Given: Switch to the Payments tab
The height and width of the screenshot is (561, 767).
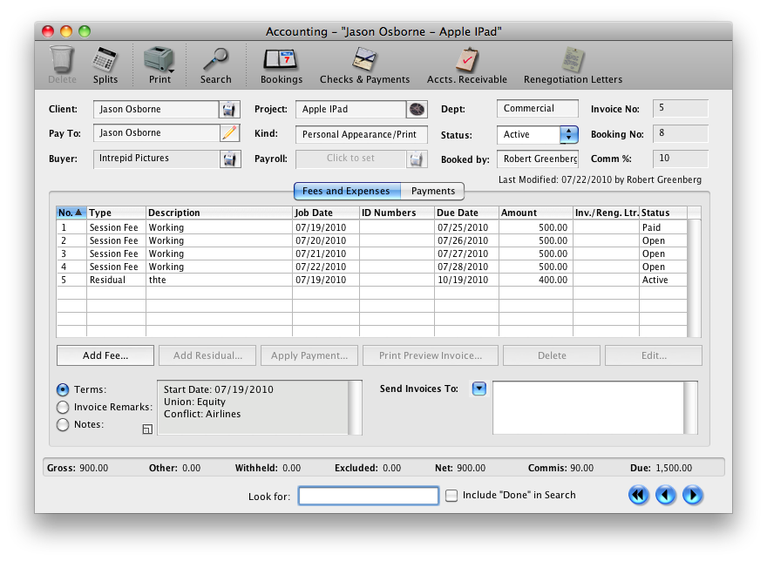Looking at the screenshot, I should point(432,192).
